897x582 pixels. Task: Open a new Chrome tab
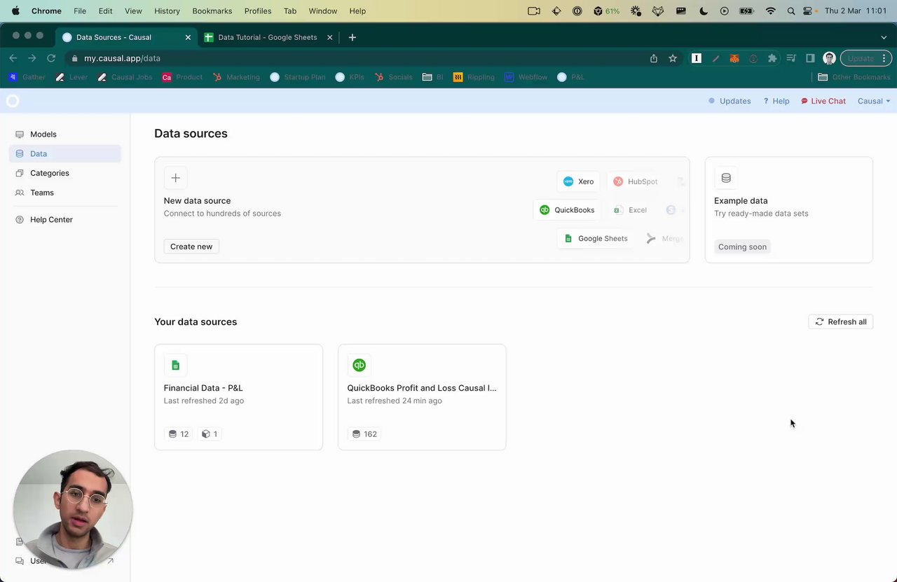[x=352, y=38]
